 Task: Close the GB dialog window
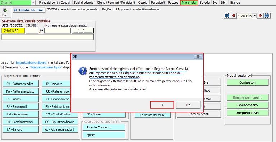198,57
